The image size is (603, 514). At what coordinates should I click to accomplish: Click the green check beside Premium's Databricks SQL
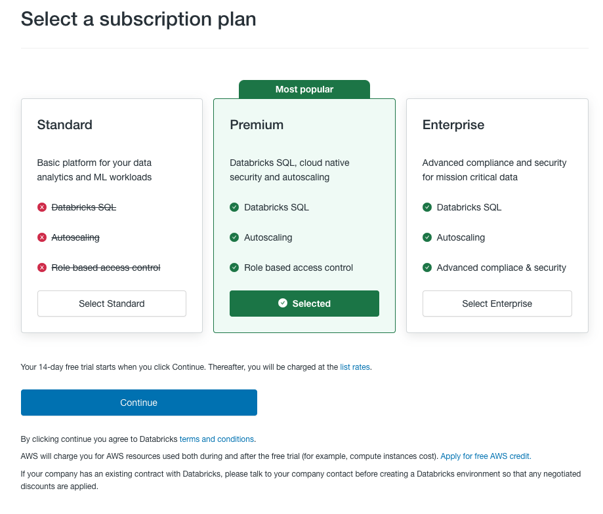[234, 207]
